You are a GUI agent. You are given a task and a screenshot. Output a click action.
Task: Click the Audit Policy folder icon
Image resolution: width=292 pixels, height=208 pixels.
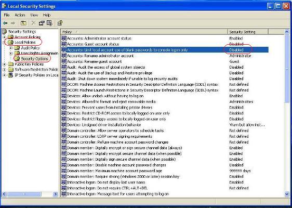click(x=17, y=48)
